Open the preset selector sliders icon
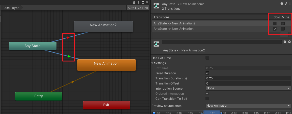This screenshot has width=292, height=114. tap(285, 4)
